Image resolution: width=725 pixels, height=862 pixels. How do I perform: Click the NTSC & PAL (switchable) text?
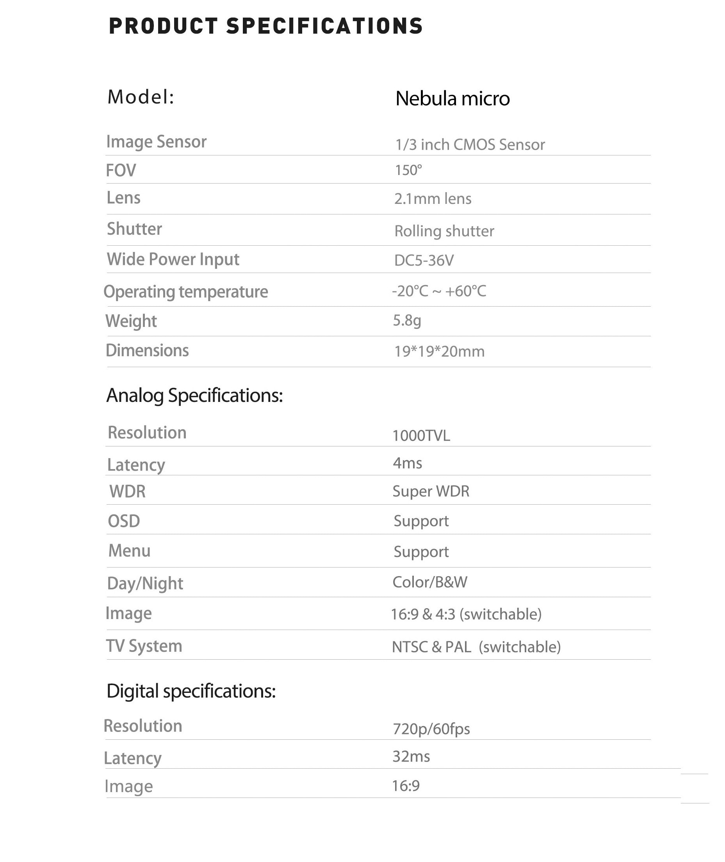click(476, 647)
